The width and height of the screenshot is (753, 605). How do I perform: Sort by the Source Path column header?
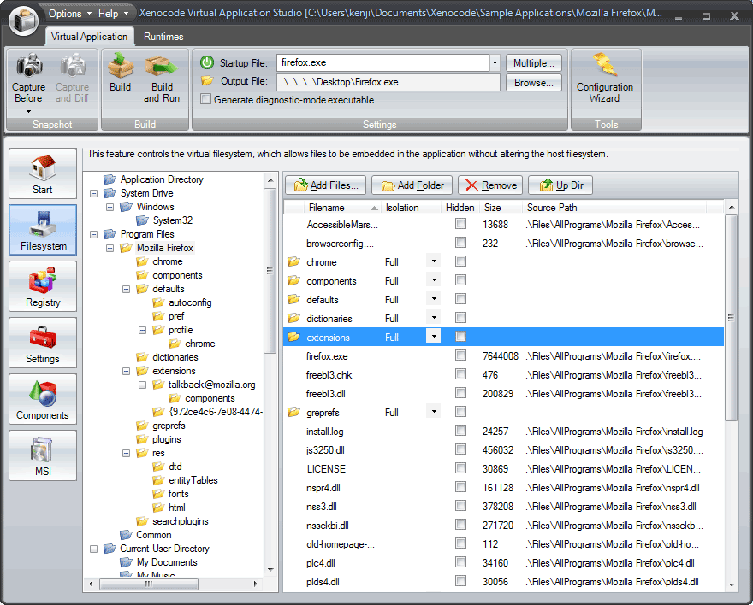614,208
